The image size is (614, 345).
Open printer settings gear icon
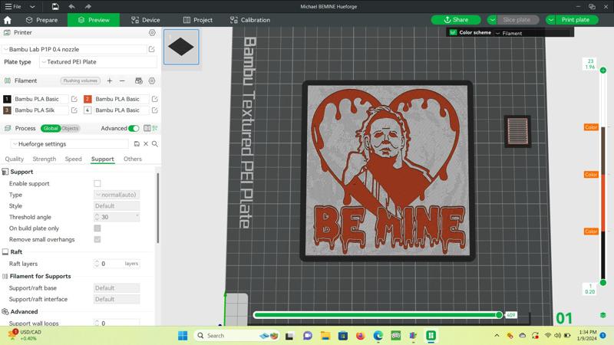click(152, 33)
